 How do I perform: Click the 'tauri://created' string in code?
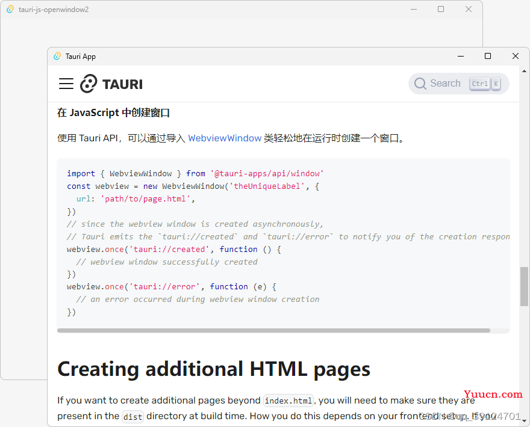[x=169, y=249]
